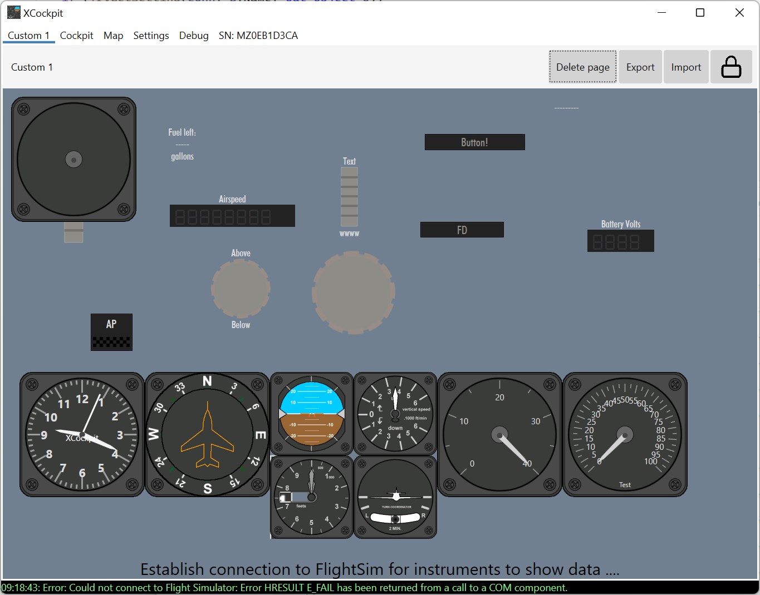This screenshot has width=760, height=595.
Task: Open the Debug tab
Action: point(194,36)
